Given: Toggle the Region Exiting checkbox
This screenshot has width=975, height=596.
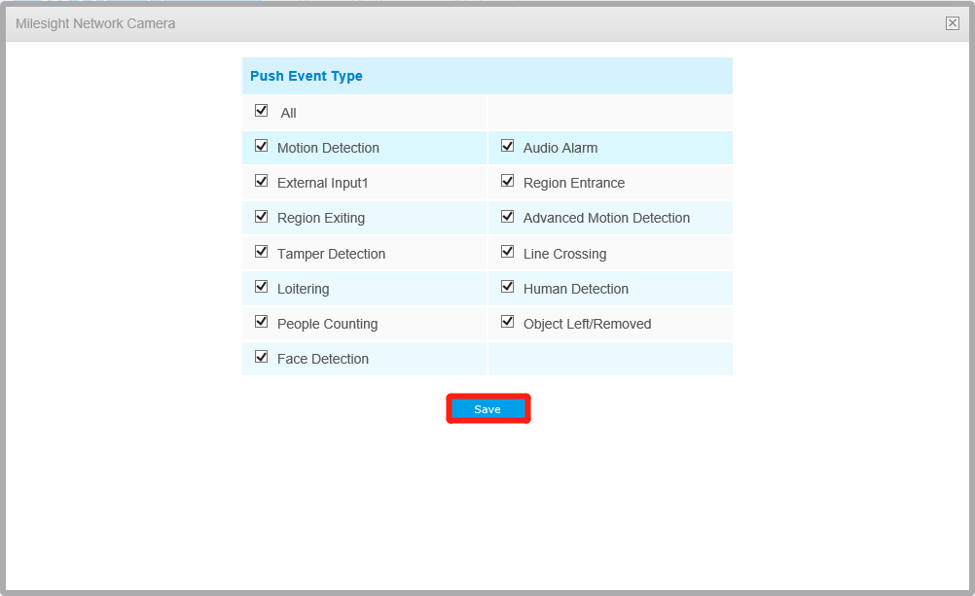Looking at the screenshot, I should pos(261,216).
